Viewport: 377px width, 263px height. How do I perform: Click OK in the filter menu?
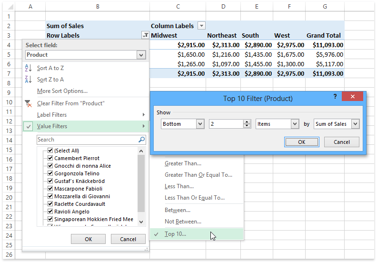pos(88,239)
